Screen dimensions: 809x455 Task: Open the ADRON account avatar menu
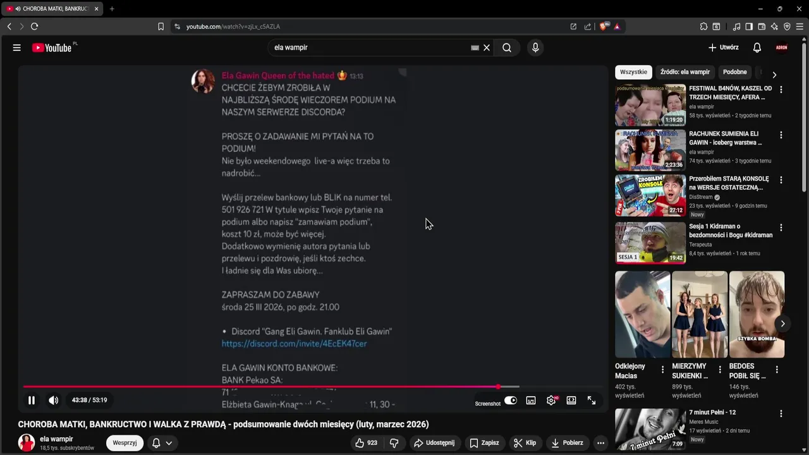point(782,47)
